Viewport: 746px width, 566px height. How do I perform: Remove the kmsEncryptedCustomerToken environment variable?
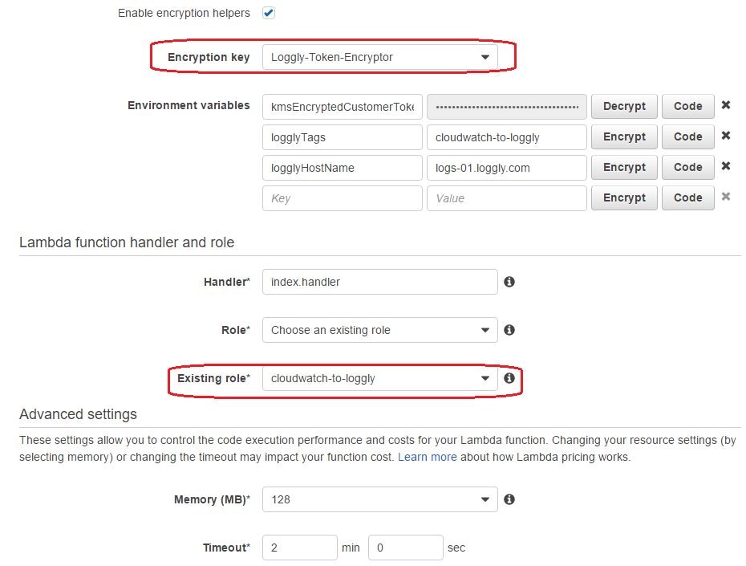pyautogui.click(x=725, y=106)
